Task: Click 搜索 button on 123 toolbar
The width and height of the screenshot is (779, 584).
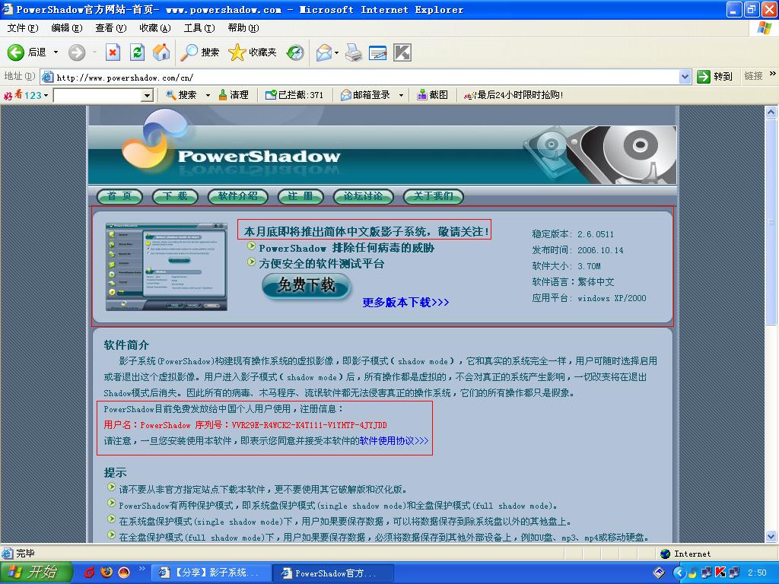Action: tap(181, 95)
